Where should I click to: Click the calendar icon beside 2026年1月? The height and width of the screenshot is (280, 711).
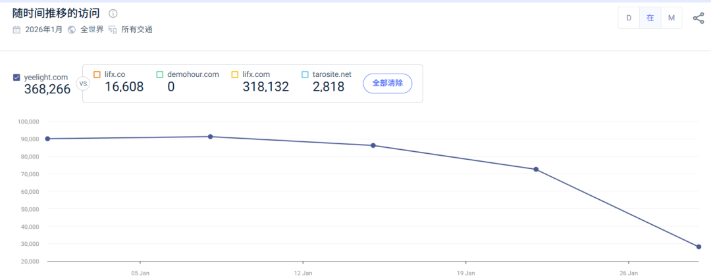[x=16, y=30]
